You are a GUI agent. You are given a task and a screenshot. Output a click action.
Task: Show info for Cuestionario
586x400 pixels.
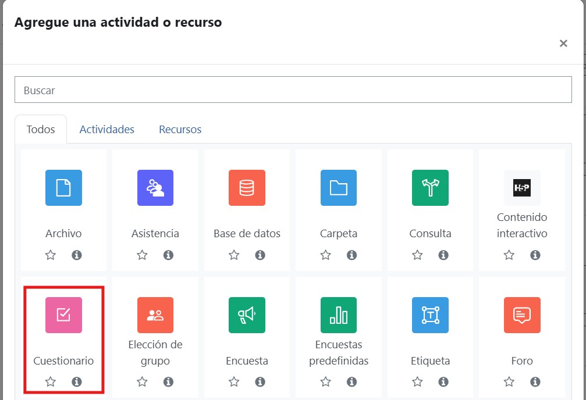[x=77, y=382]
